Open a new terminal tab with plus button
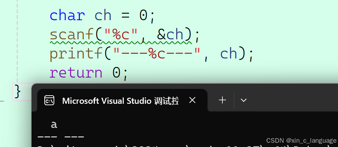The width and height of the screenshot is (338, 147). click(x=222, y=100)
